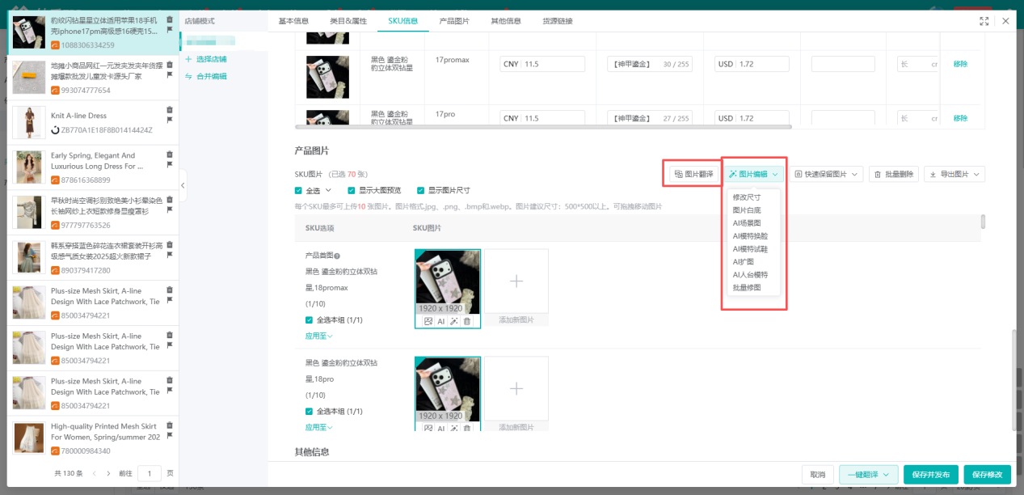This screenshot has height=495, width=1024.
Task: Click AI icon under 18promax SKU image
Action: click(441, 321)
